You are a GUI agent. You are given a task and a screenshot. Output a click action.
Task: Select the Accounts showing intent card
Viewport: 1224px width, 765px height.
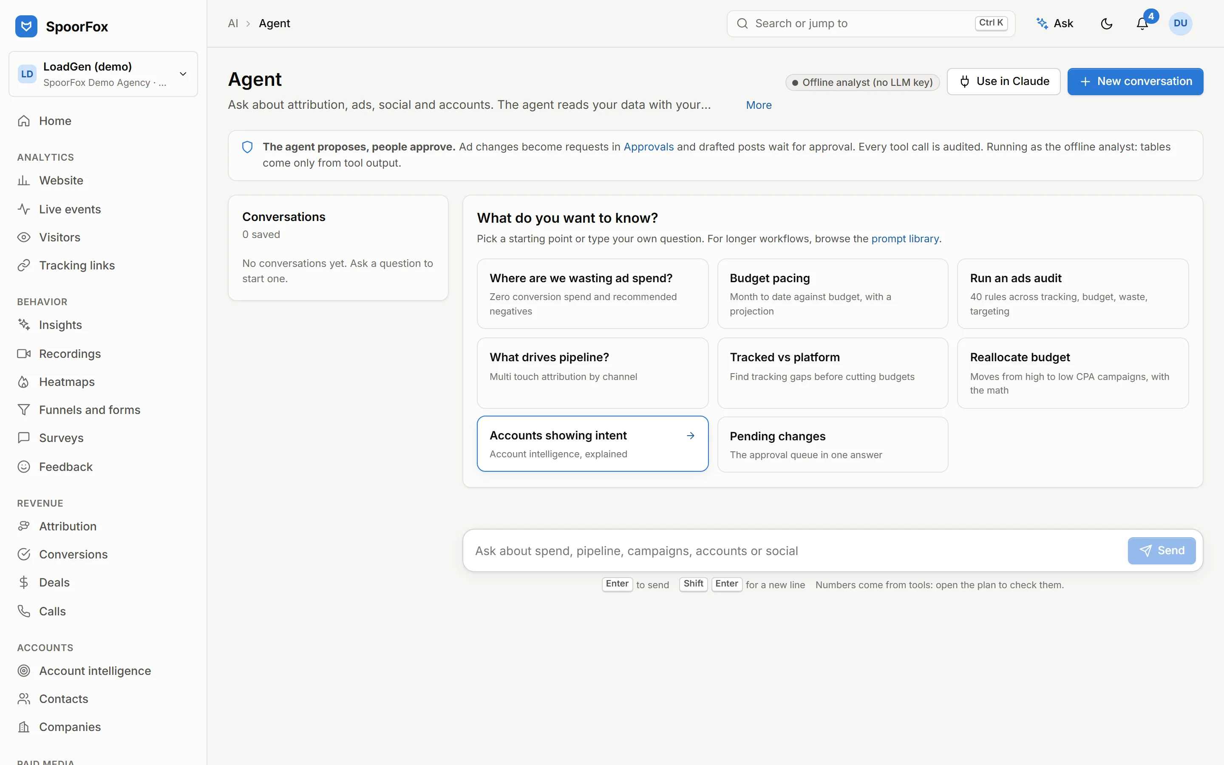[x=592, y=444]
